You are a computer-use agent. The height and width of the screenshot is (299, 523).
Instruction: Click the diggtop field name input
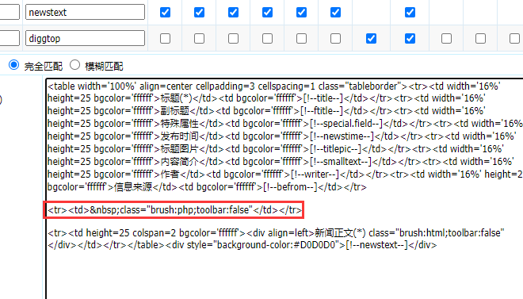pyautogui.click(x=85, y=38)
